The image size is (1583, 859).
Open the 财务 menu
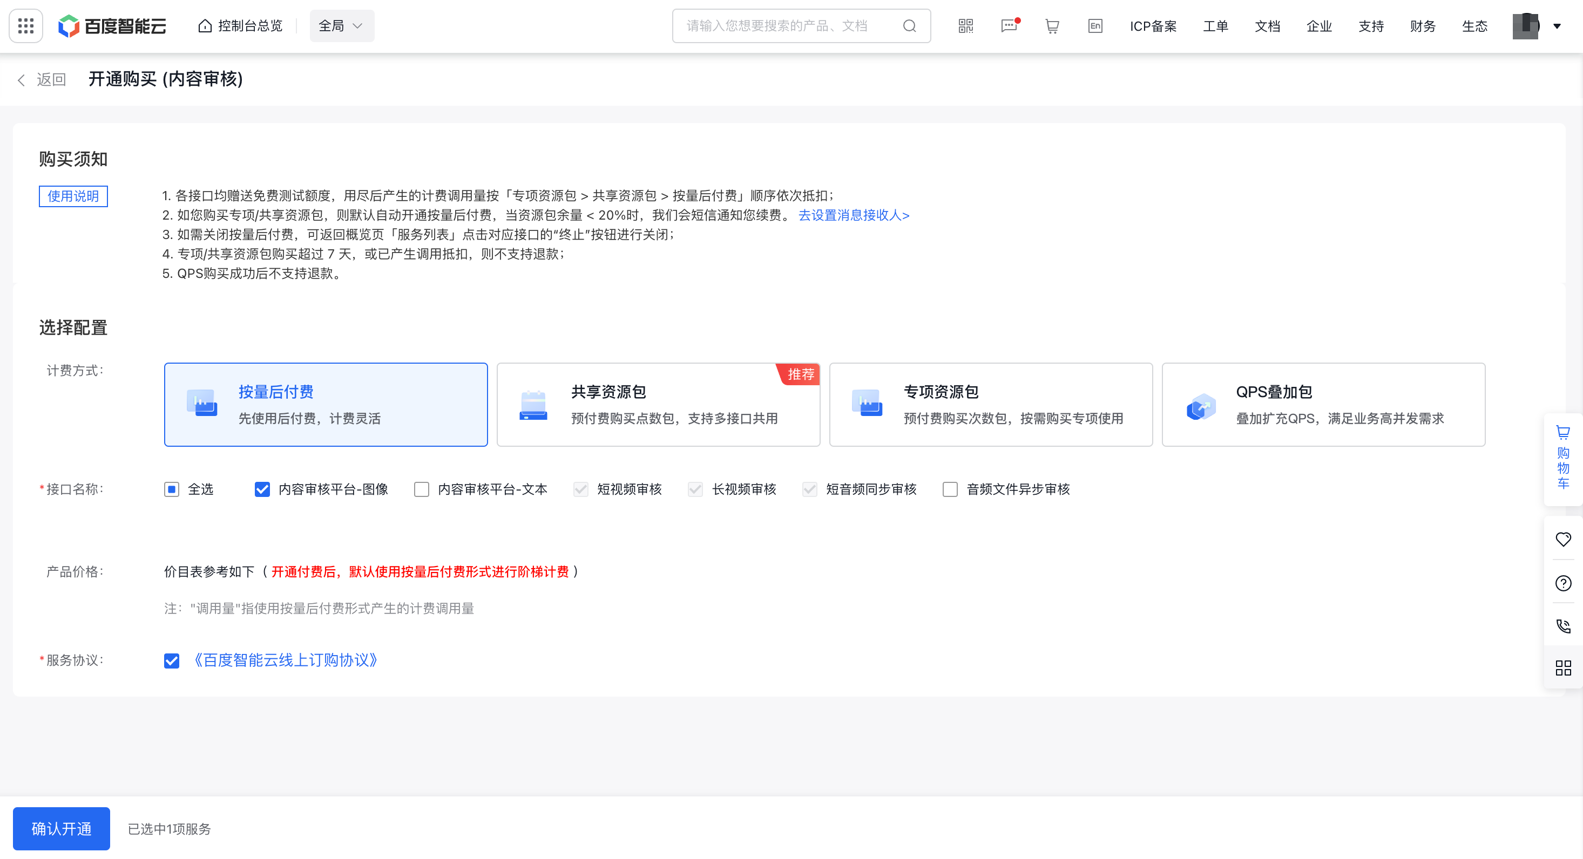(1423, 26)
